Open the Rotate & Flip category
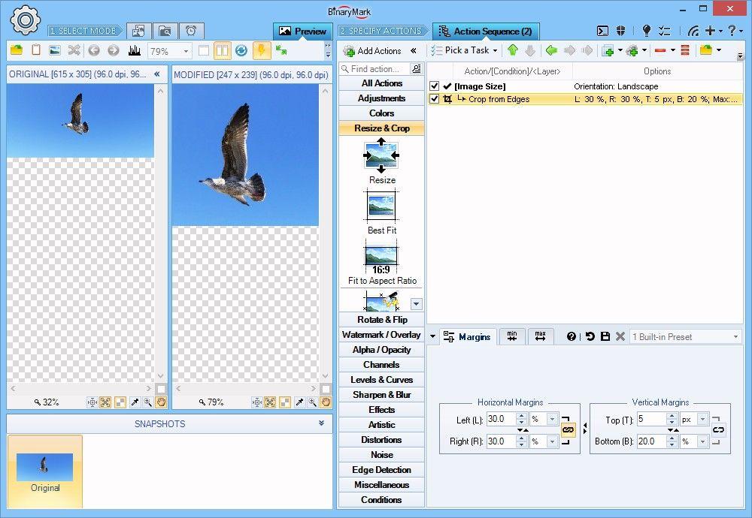Image resolution: width=752 pixels, height=518 pixels. 381,320
